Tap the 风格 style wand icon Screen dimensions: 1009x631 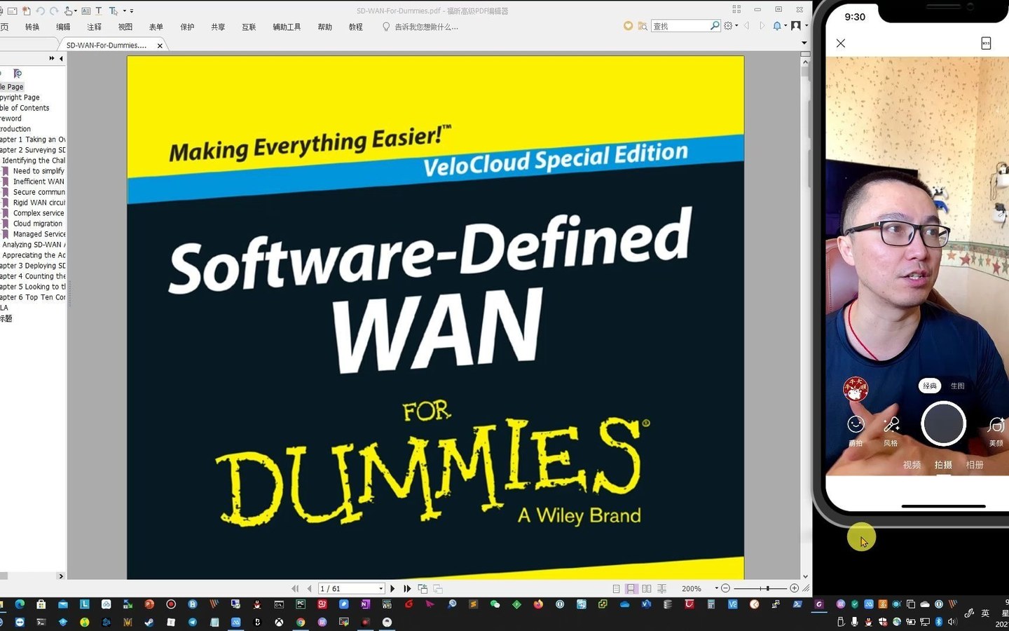(891, 425)
